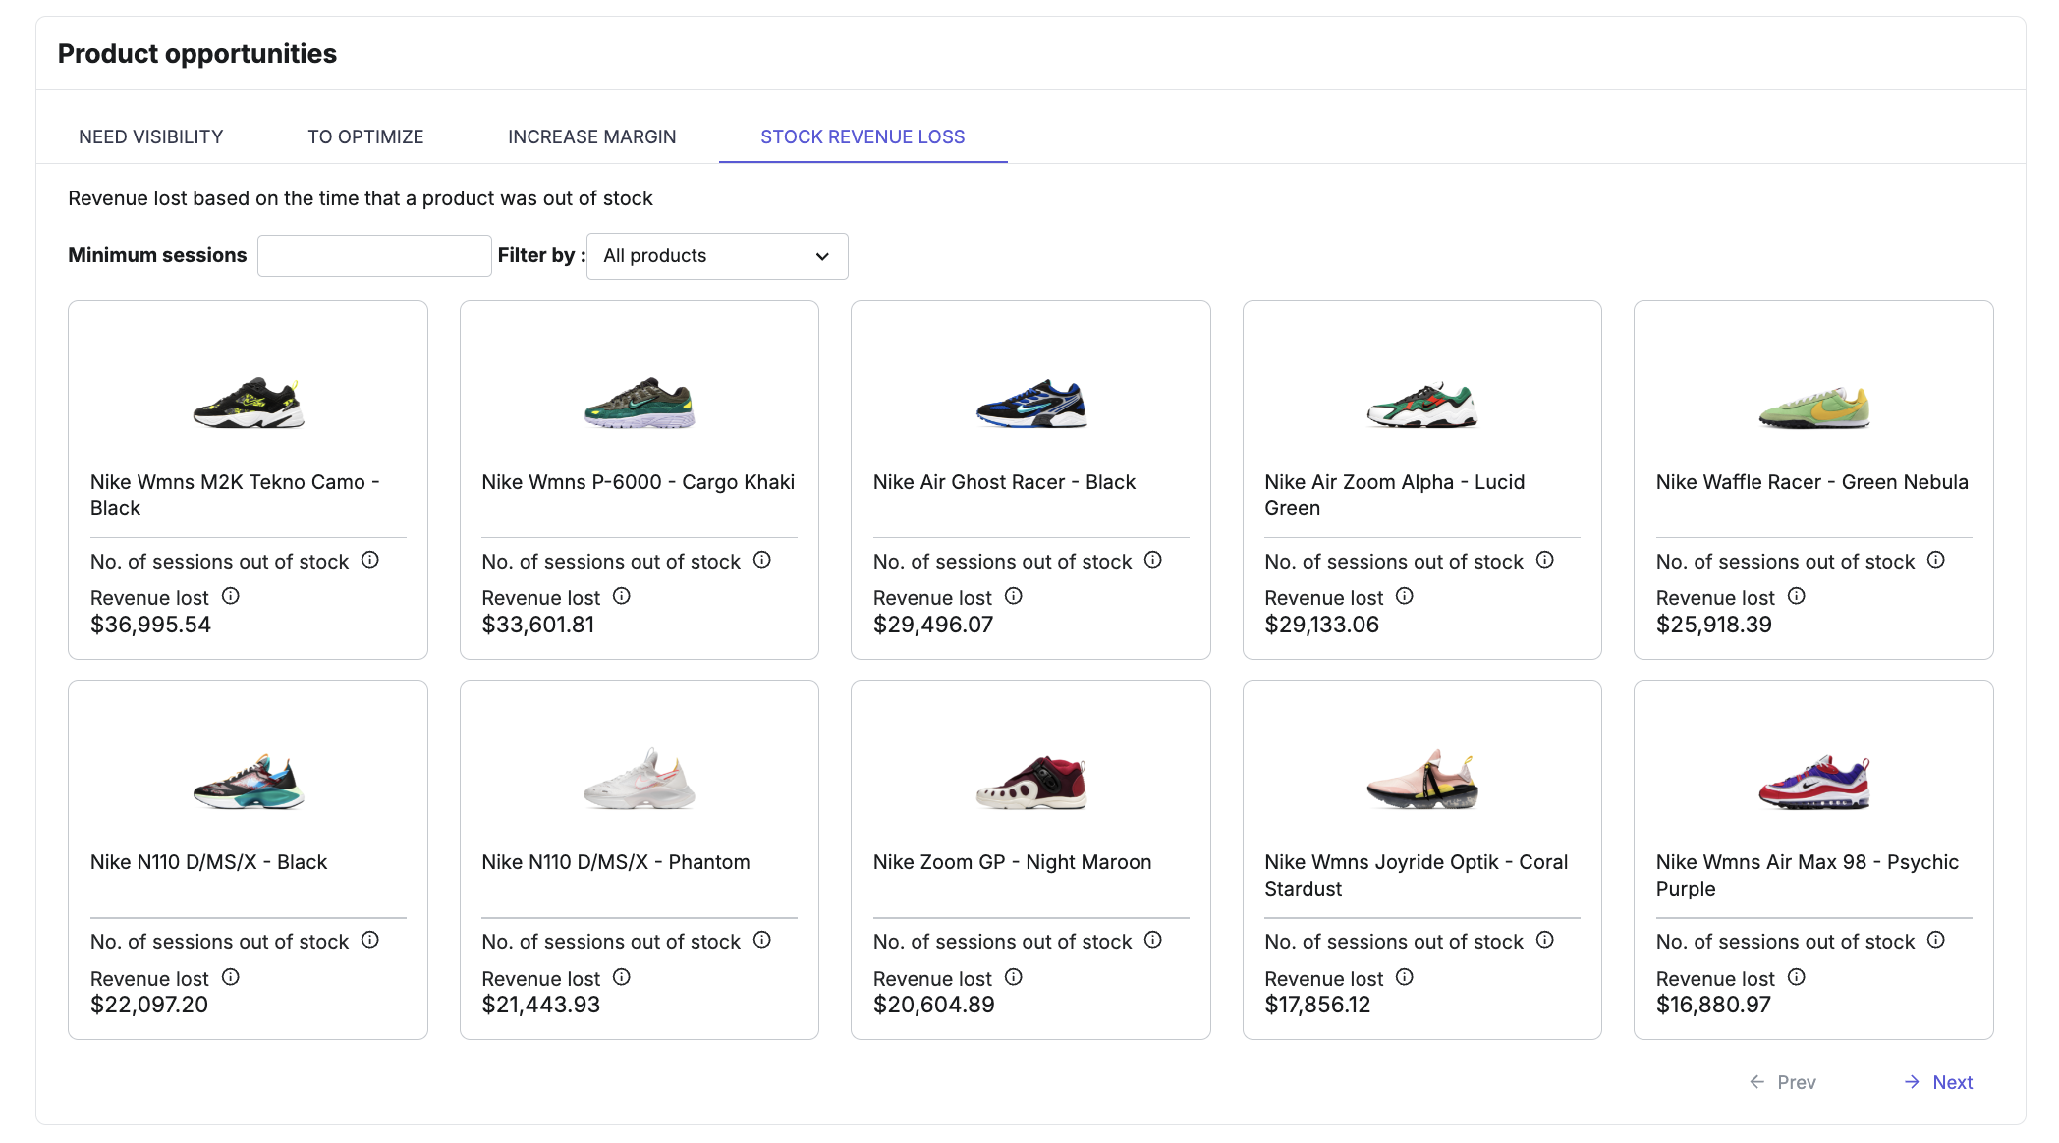The height and width of the screenshot is (1143, 2059).
Task: Open the Nike Zoom GP Night Maroon image
Action: pos(1031,782)
